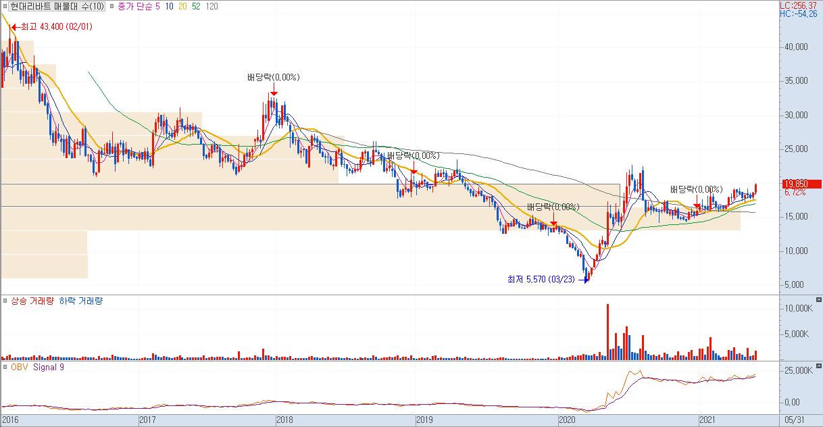The height and width of the screenshot is (427, 823).
Task: Select the 52-period moving average legend
Action: click(x=196, y=5)
